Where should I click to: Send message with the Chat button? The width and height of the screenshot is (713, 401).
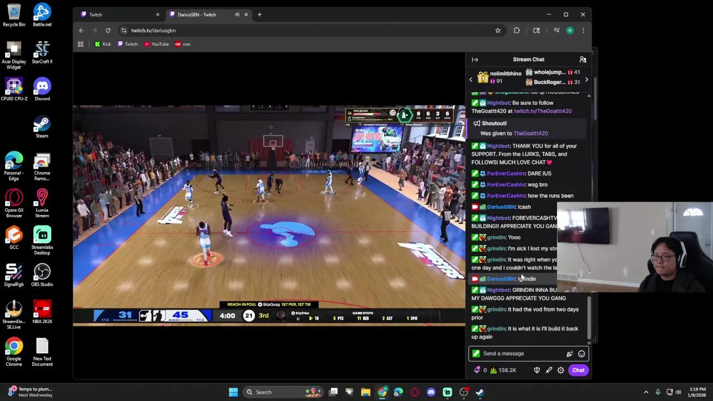point(578,370)
